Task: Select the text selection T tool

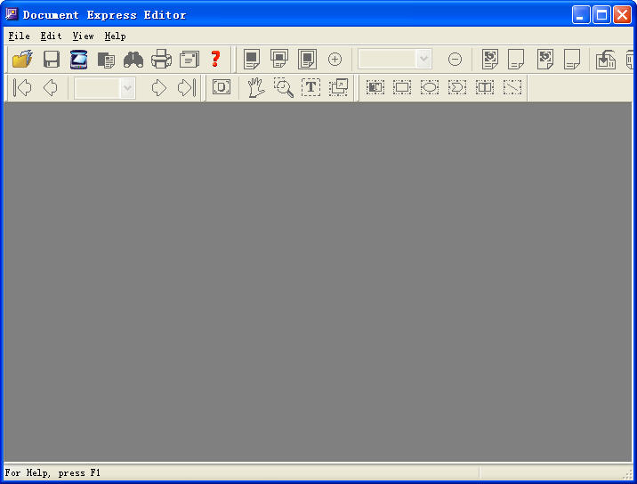Action: point(310,87)
